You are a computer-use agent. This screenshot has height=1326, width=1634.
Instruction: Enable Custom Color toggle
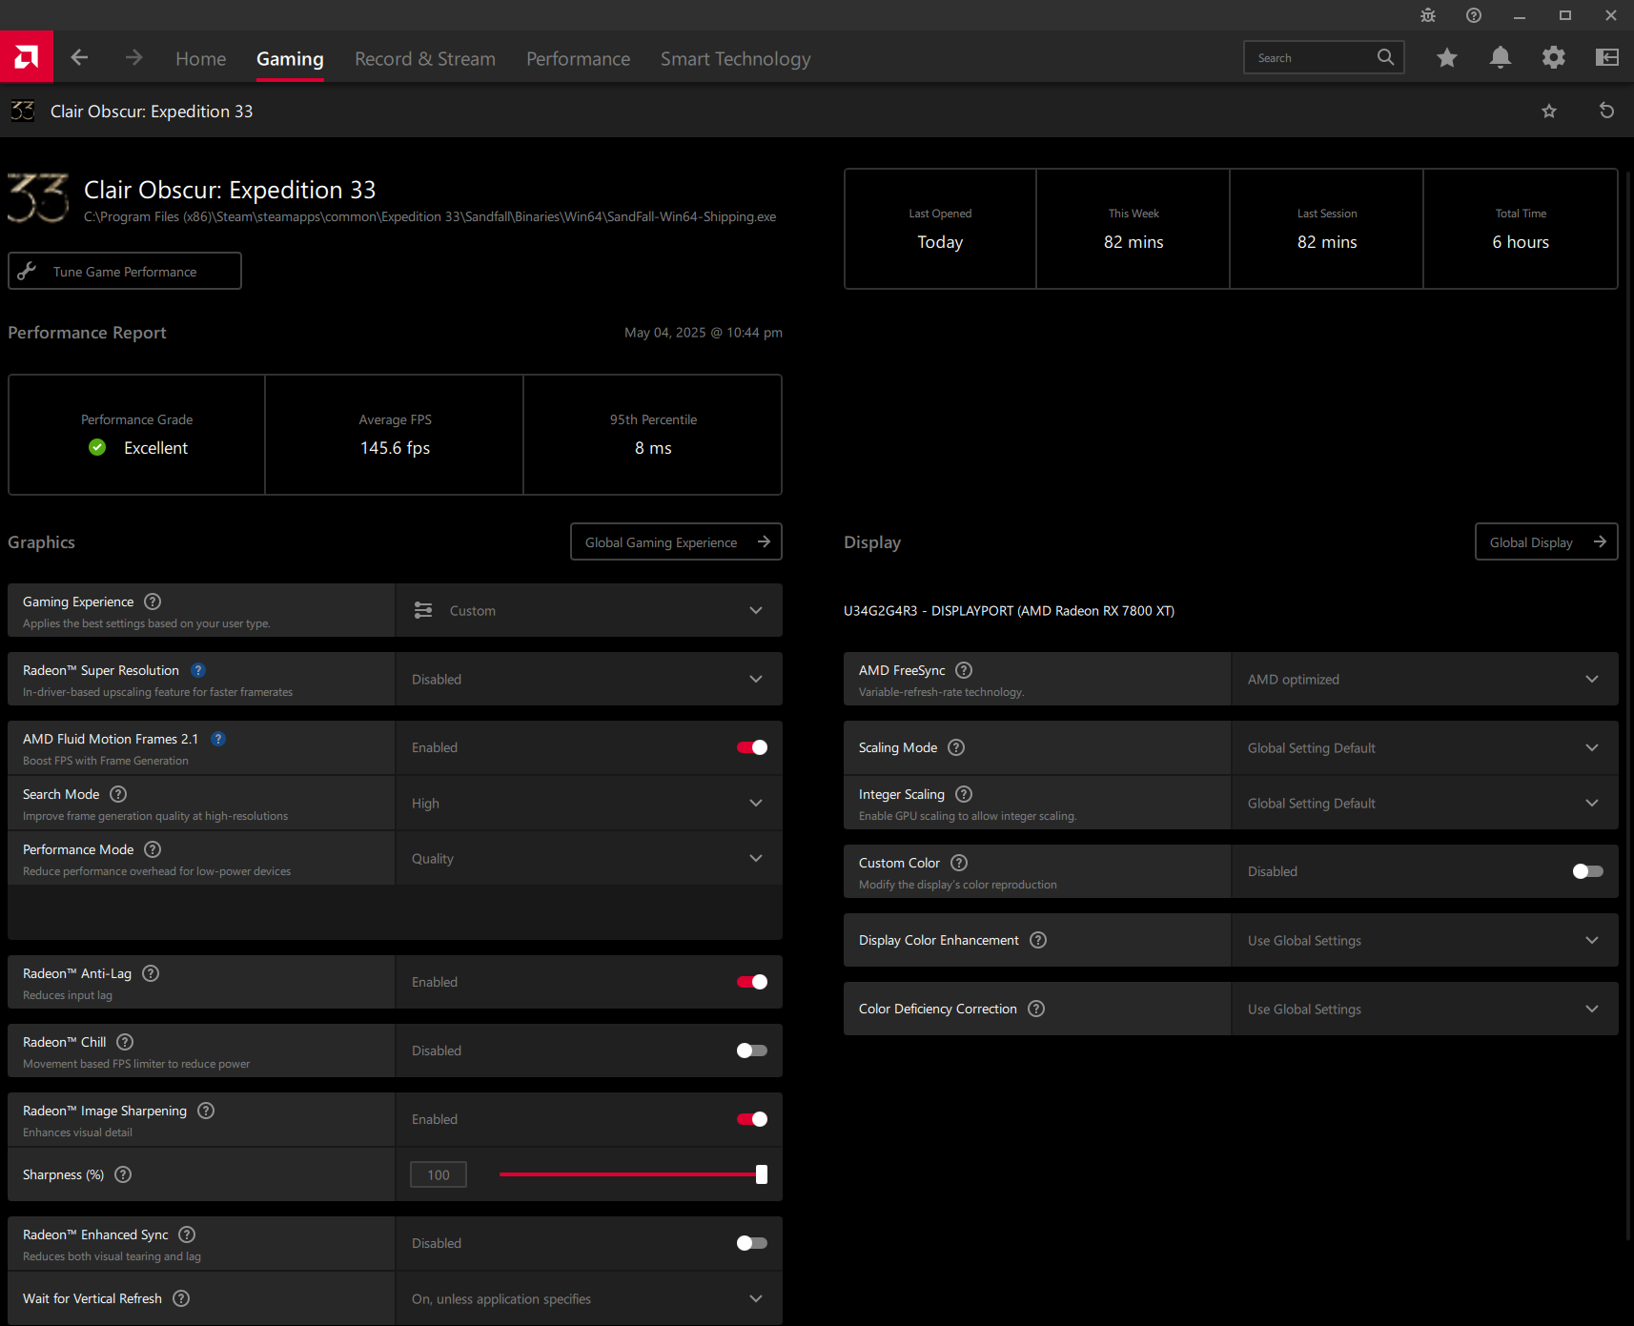pos(1588,871)
